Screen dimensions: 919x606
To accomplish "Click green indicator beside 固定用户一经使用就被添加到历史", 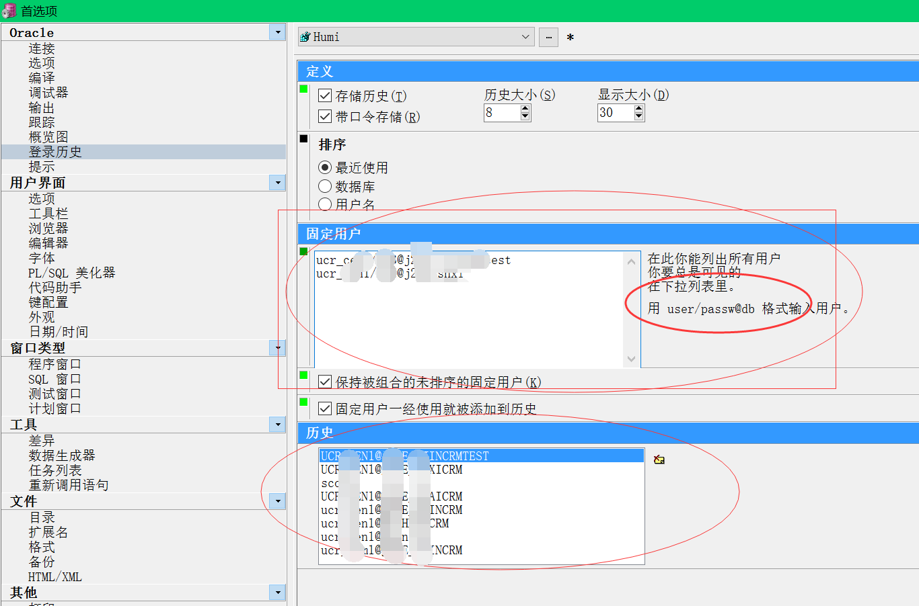I will [x=303, y=402].
